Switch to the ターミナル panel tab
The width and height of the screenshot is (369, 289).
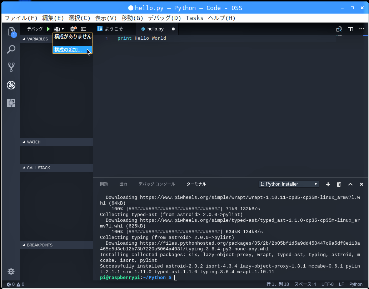pyautogui.click(x=196, y=184)
